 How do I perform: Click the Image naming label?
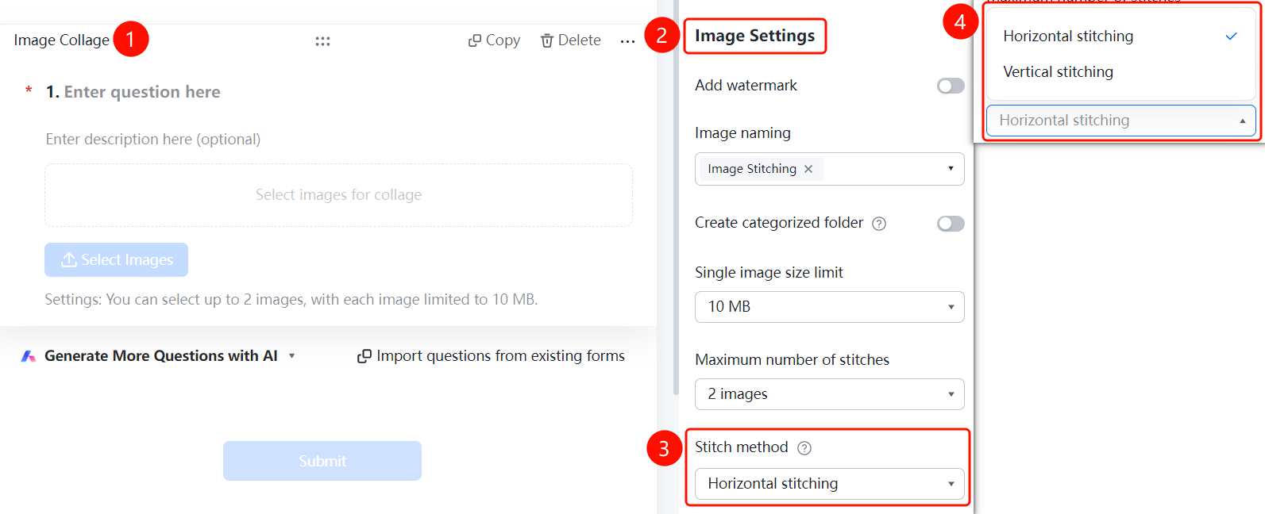tap(742, 133)
